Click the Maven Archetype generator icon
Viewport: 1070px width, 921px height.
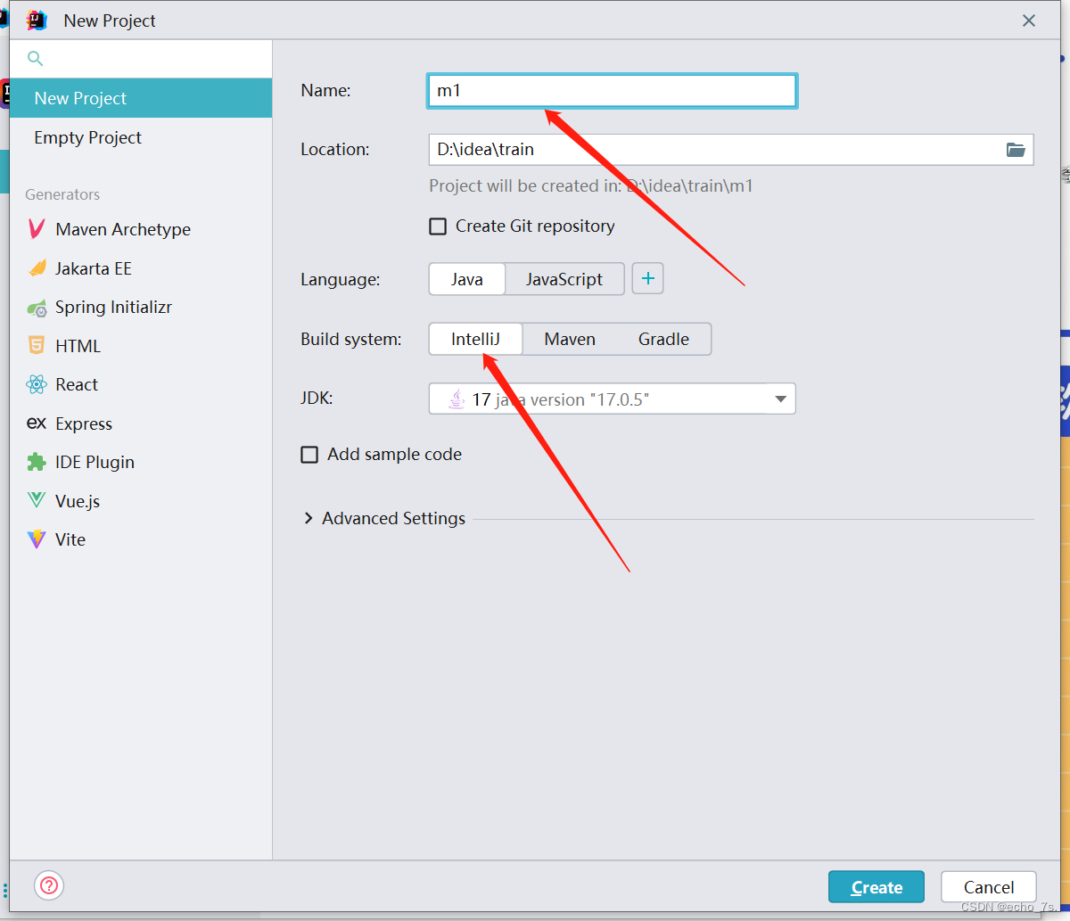point(37,229)
